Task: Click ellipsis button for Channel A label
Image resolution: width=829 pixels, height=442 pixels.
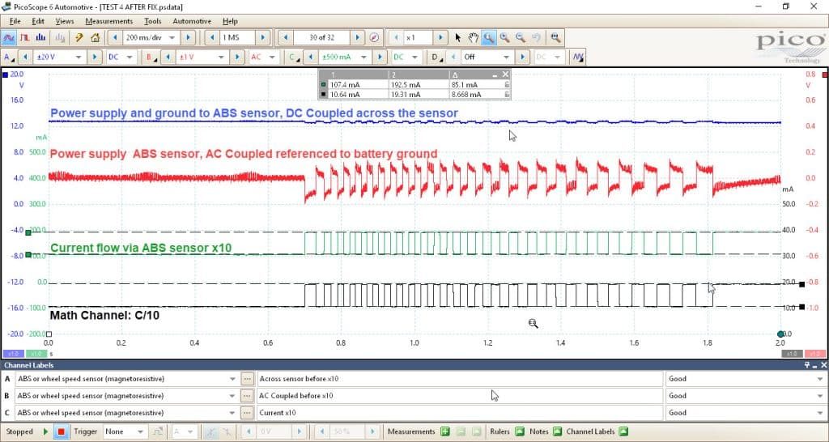Action: click(247, 379)
